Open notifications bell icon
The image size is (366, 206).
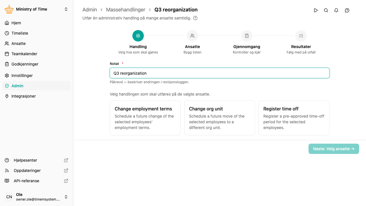tap(336, 10)
